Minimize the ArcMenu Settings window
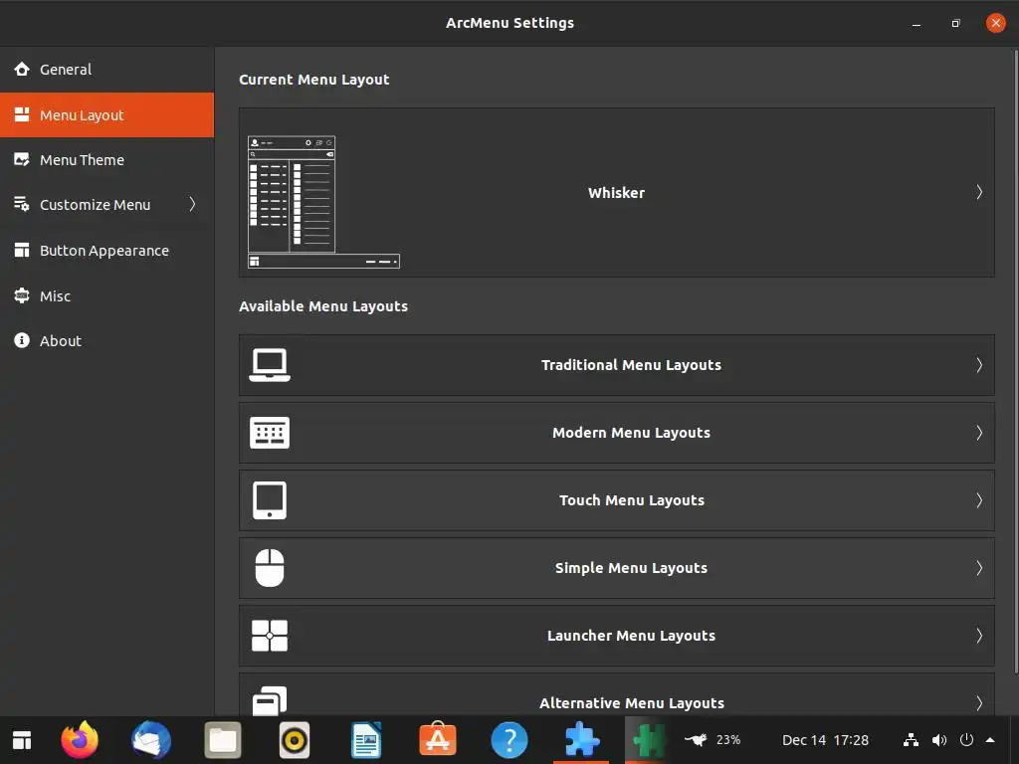1019x764 pixels. click(x=917, y=24)
